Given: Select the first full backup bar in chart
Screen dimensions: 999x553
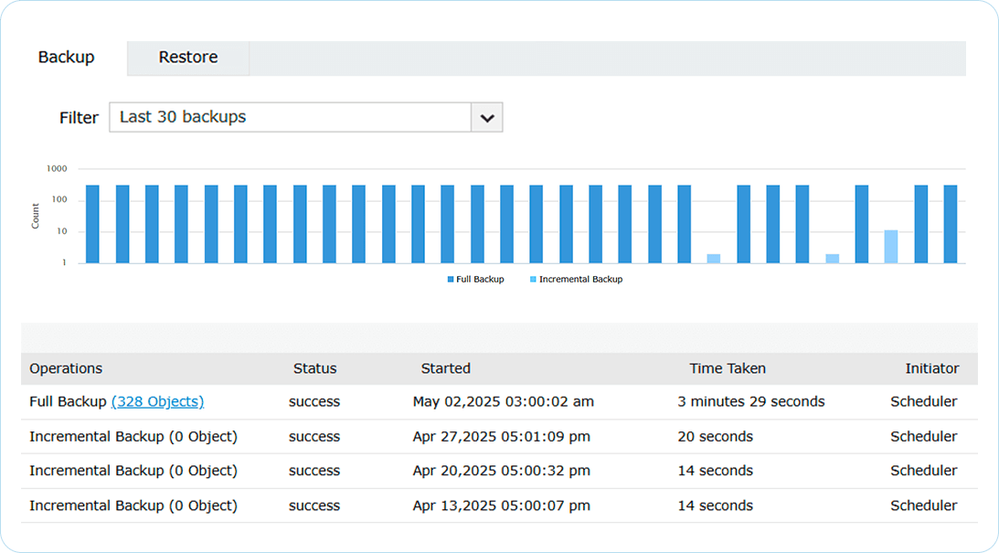Looking at the screenshot, I should pyautogui.click(x=92, y=224).
